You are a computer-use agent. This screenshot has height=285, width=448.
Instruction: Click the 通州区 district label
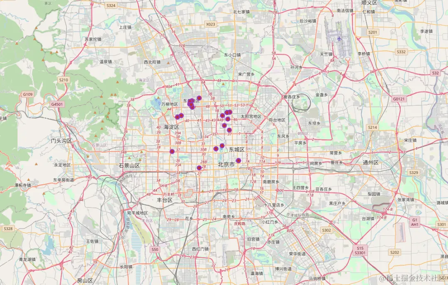(370, 162)
